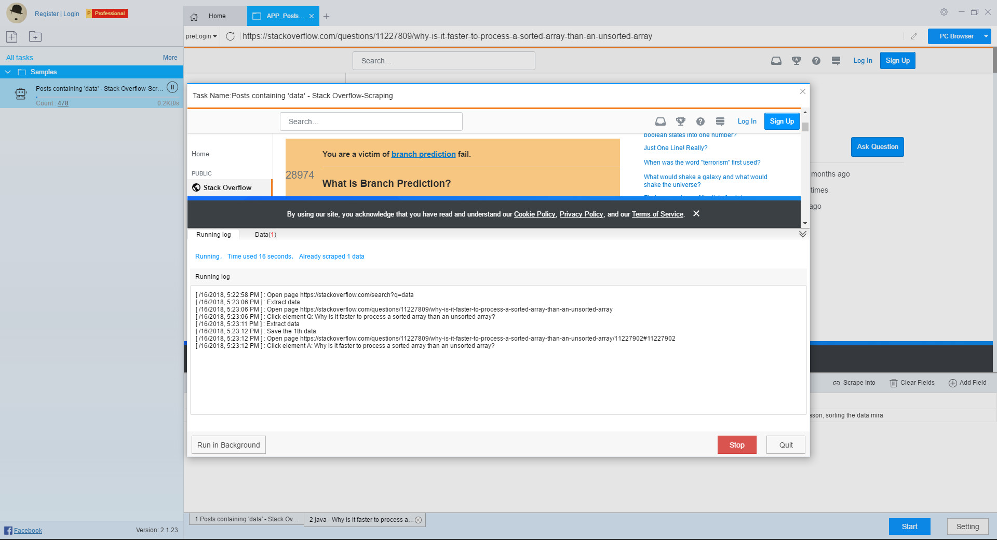Click Log In in background page
Viewport: 997px width, 540px height.
(863, 61)
